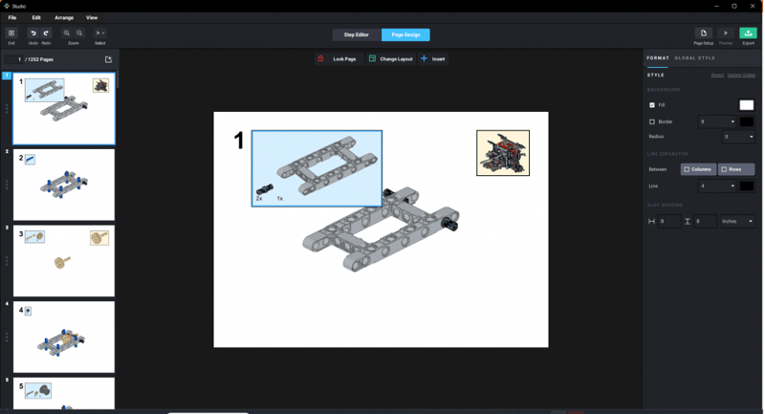765x414 pixels.
Task: Click the vertical slot spacing icon
Action: (x=687, y=222)
